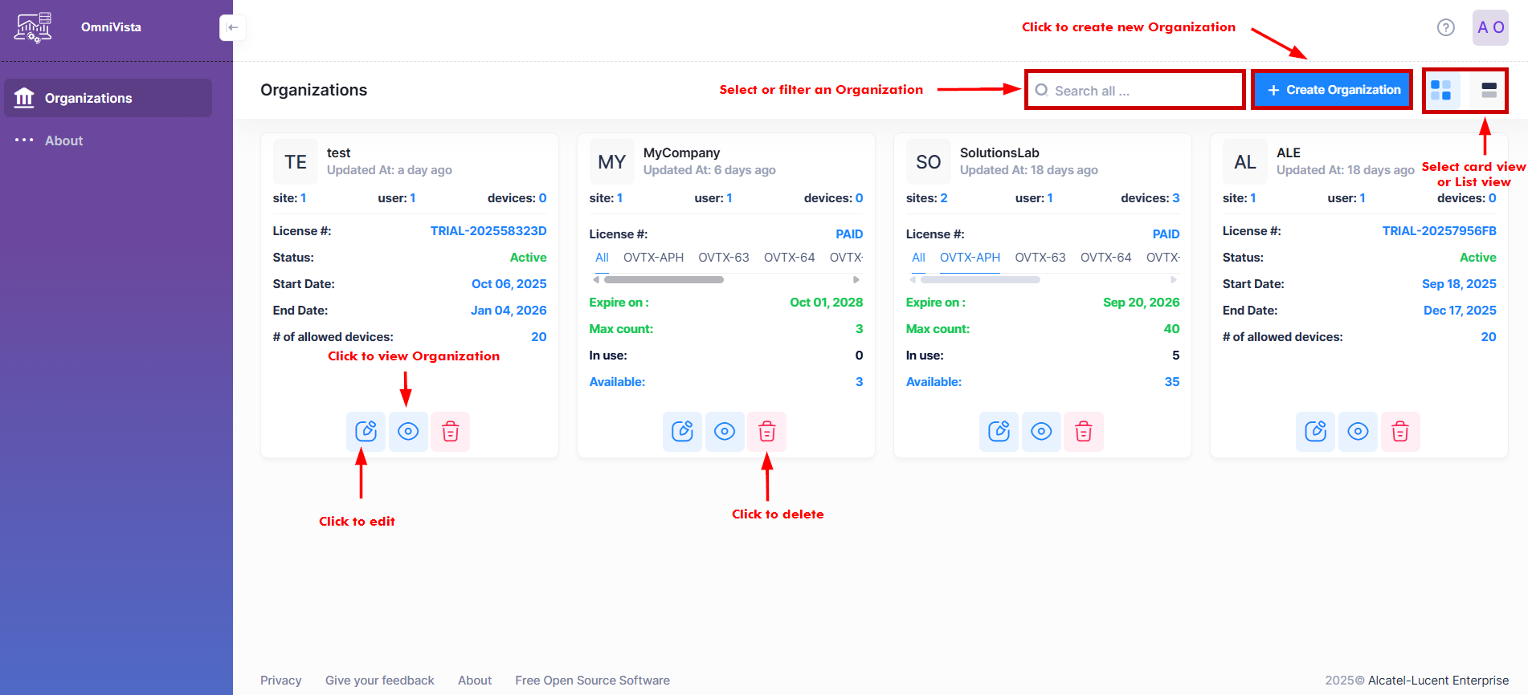Viewport: 1528px width, 695px height.
Task: Collapse the sidebar with the arrow button
Action: point(232,27)
